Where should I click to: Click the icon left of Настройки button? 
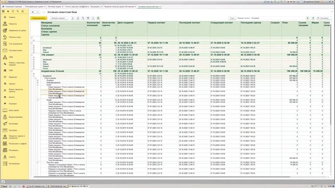tap(313, 18)
